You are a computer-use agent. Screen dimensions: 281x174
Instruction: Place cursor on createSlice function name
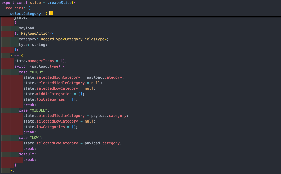[59, 3]
